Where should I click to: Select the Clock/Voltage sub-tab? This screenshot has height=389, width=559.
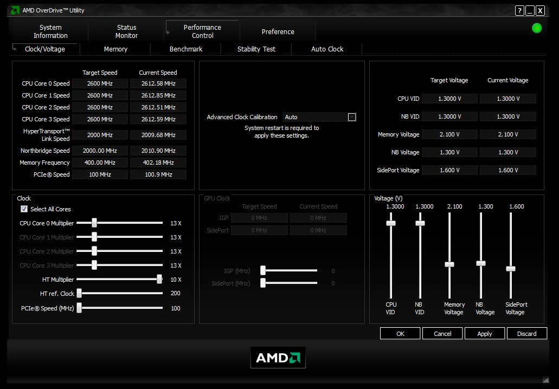[x=45, y=49]
